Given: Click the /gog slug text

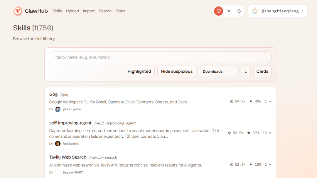Looking at the screenshot, I should tap(64, 95).
